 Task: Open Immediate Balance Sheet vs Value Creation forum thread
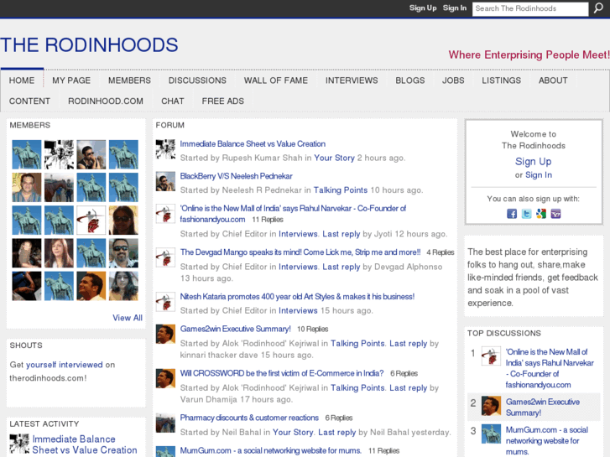[253, 144]
